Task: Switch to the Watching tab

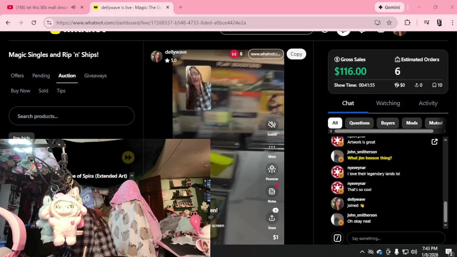Action: click(x=388, y=103)
